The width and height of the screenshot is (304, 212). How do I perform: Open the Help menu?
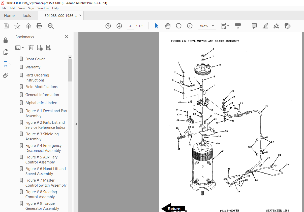(x=55, y=8)
